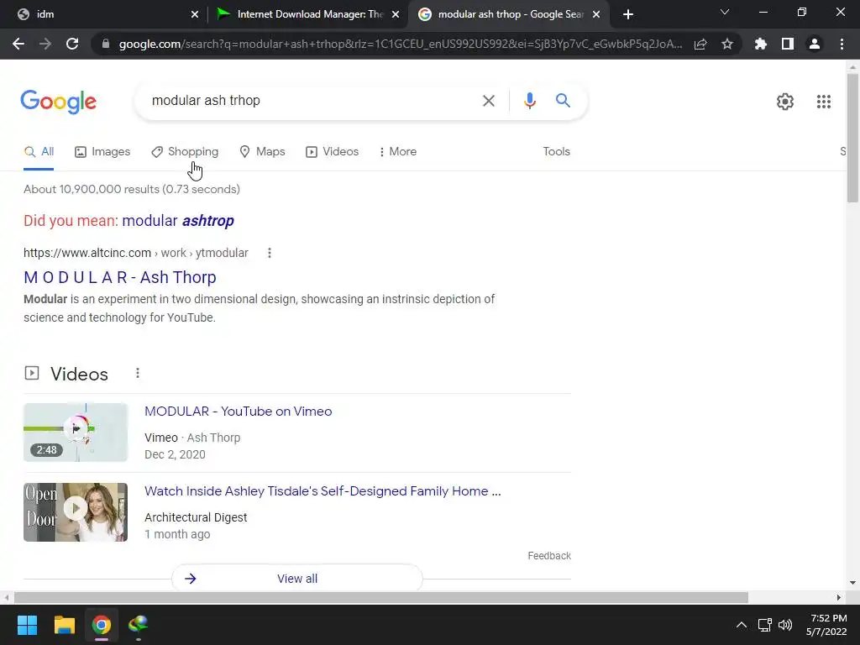Play the Open Door video thumbnail

tap(76, 512)
